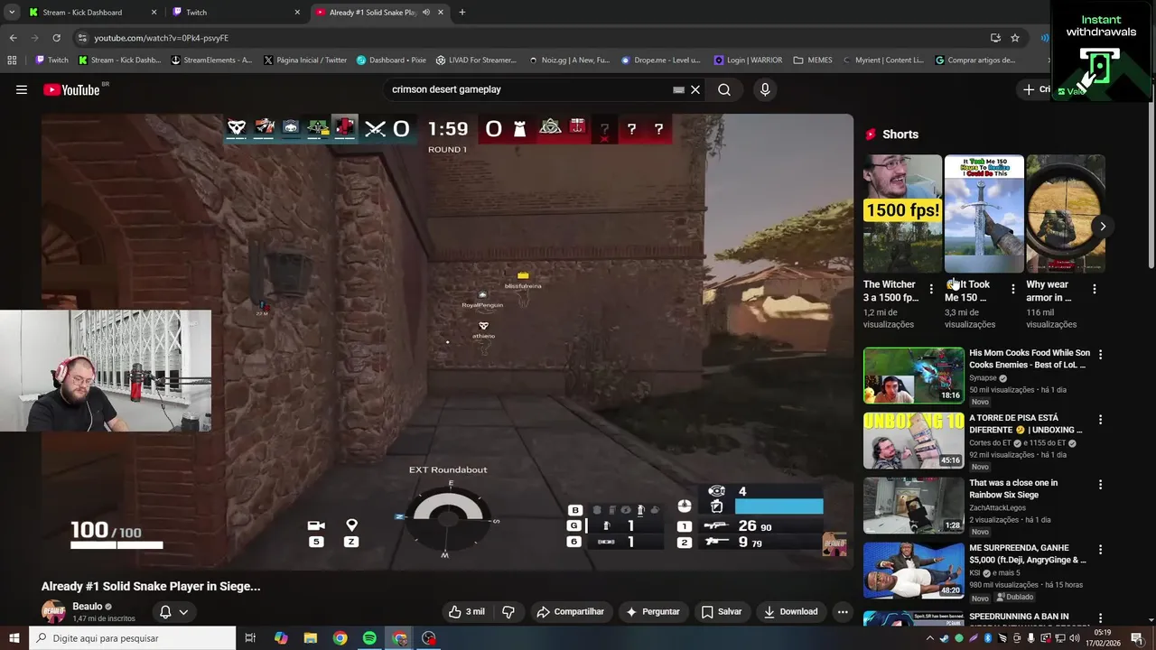Open the on-screen keyboard icon in search box

678,89
